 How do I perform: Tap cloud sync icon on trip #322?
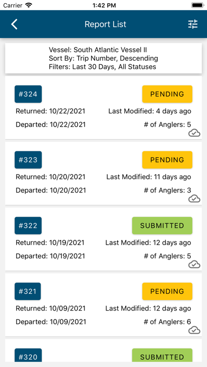(x=194, y=265)
